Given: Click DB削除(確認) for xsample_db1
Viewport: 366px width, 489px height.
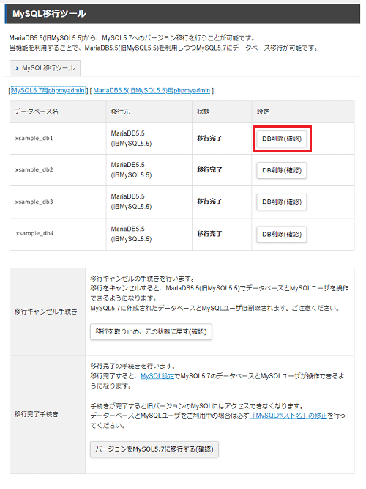Looking at the screenshot, I should point(282,139).
